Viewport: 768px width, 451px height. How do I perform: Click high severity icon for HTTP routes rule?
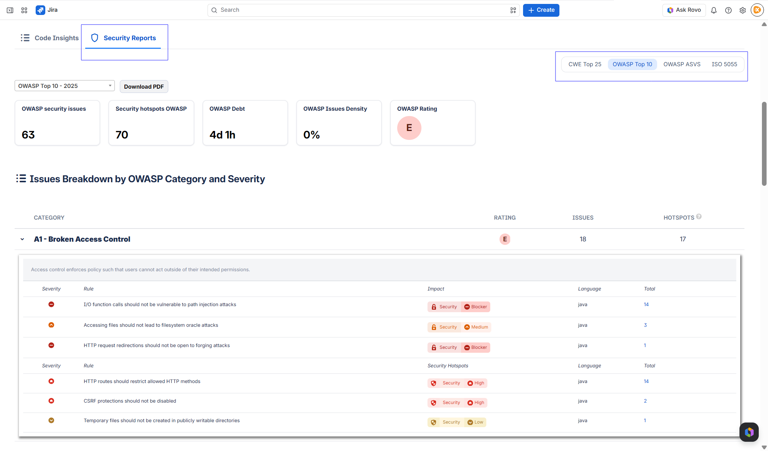[51, 381]
